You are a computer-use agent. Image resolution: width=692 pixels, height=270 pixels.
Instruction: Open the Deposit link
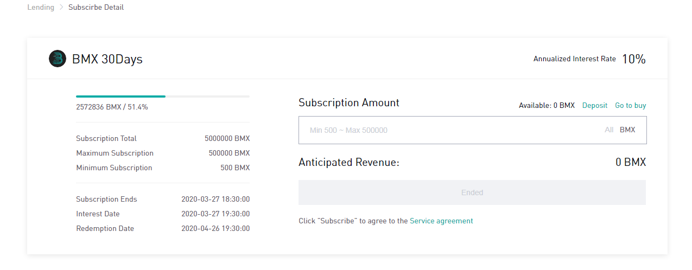pos(595,106)
